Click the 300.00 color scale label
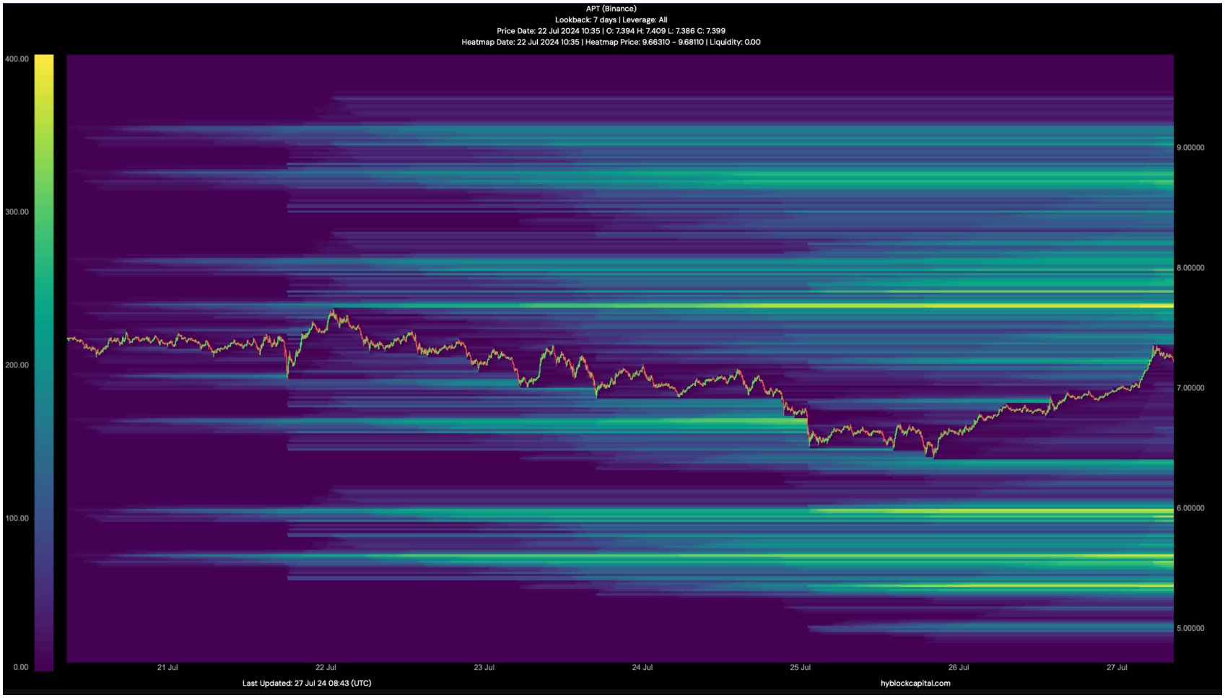Screen dimensions: 1225x698 (x=17, y=212)
